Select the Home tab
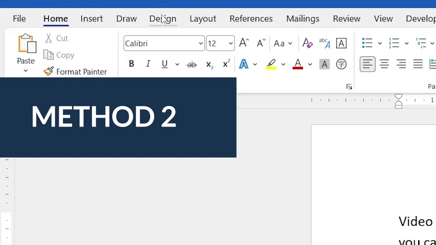 coord(56,19)
